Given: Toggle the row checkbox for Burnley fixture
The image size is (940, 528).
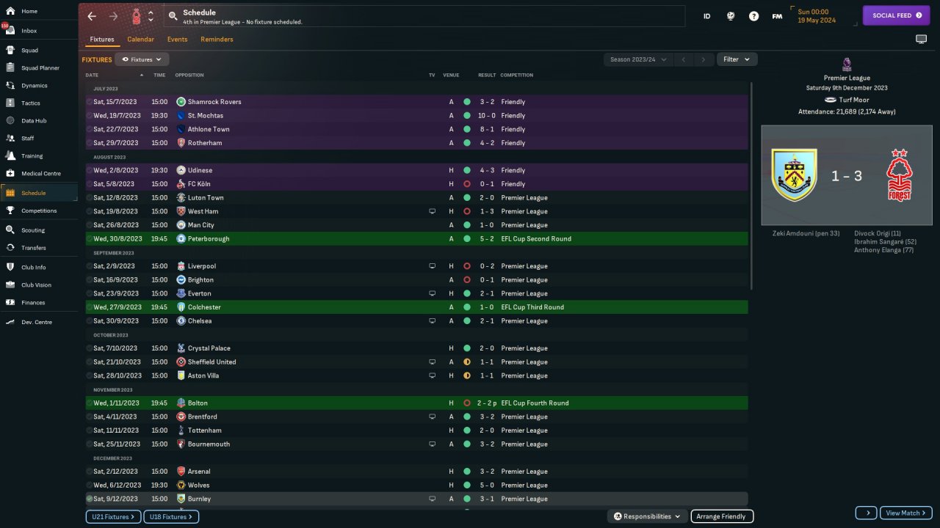Looking at the screenshot, I should pos(90,499).
